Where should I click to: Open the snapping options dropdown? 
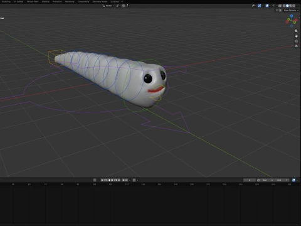click(x=128, y=6)
